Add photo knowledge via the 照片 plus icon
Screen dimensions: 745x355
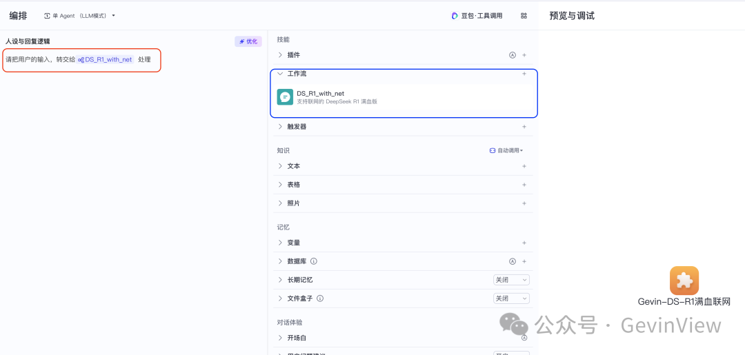pyautogui.click(x=524, y=203)
